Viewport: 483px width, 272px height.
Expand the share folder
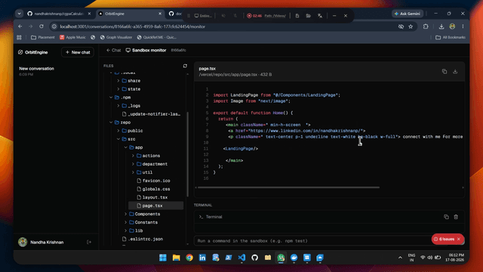pos(118,81)
